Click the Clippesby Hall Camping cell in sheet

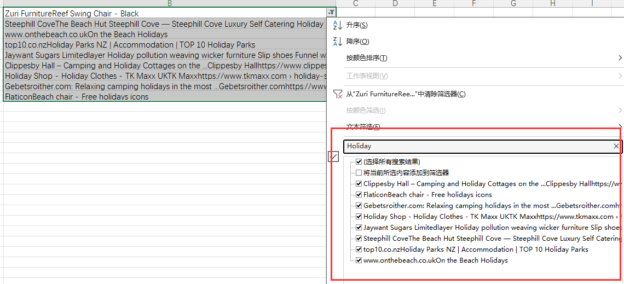165,65
